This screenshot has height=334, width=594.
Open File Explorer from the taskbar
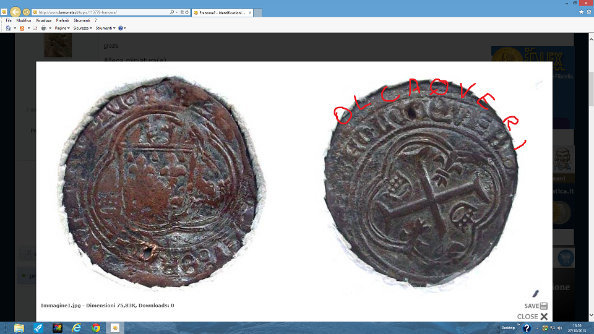tap(19, 328)
